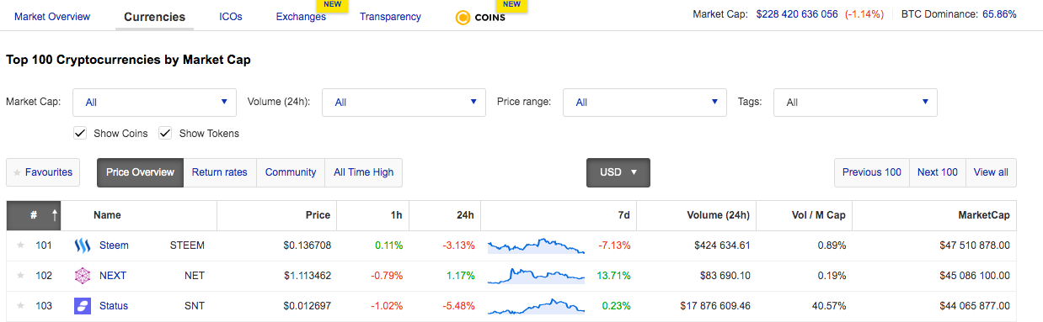Uncheck the Show Tokens checkbox
Screen dimensions: 1043x322
165,133
